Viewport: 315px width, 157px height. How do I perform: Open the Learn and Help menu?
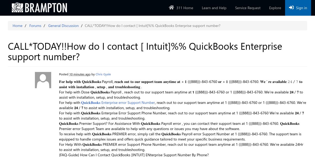[x=214, y=8]
